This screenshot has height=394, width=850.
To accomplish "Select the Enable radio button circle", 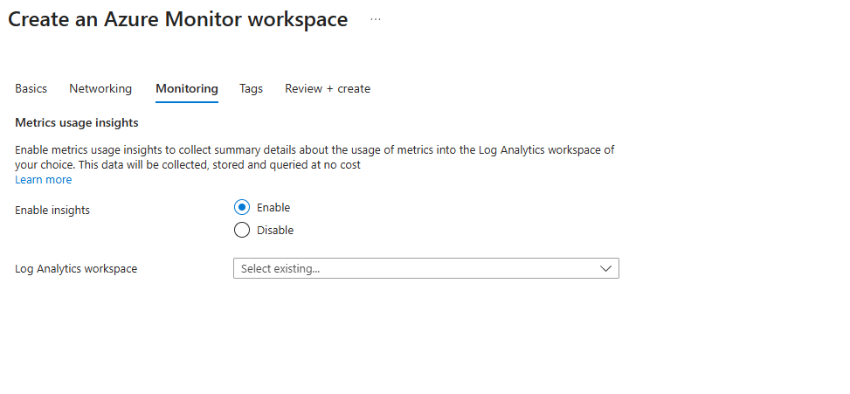I will (x=242, y=208).
